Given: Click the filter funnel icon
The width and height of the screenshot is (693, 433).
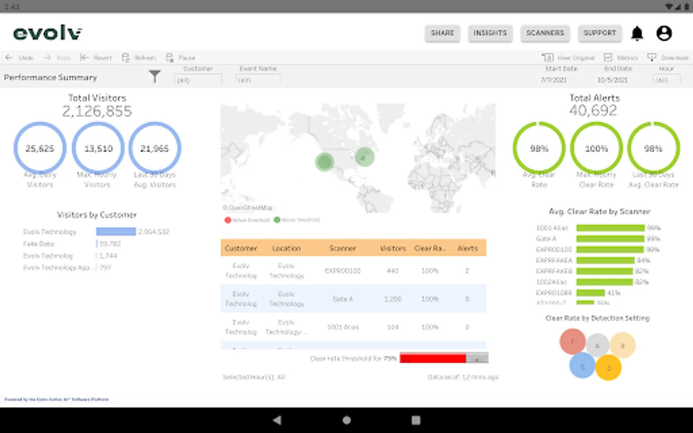Looking at the screenshot, I should coord(154,76).
